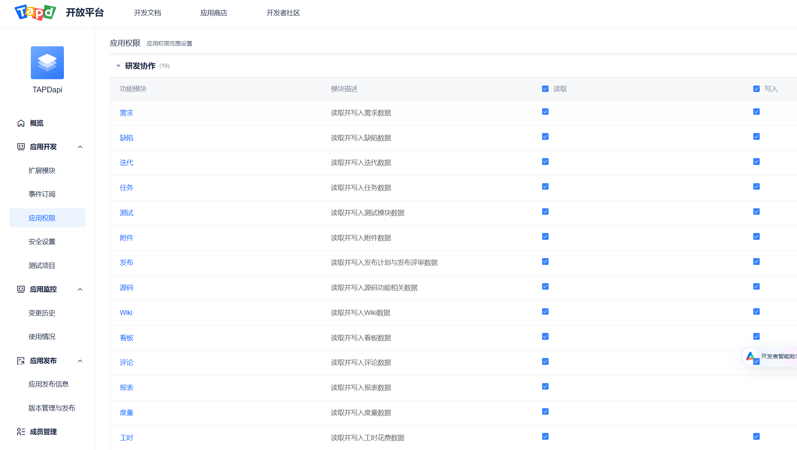Collapse the 应用发布 menu chevron
The height and width of the screenshot is (450, 797).
80,361
